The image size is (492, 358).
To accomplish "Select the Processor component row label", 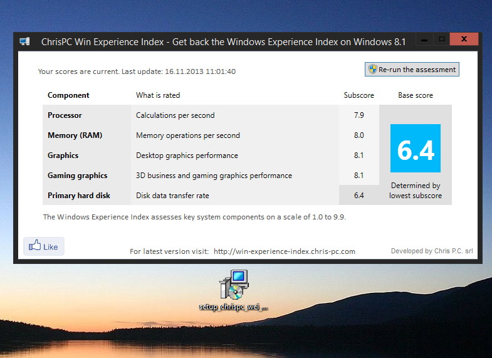I will point(65,115).
